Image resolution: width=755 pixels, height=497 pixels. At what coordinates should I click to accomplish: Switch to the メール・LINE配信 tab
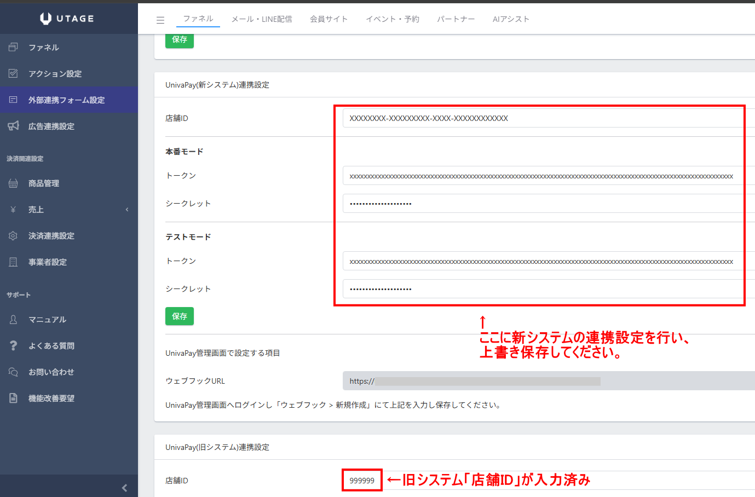pyautogui.click(x=262, y=19)
